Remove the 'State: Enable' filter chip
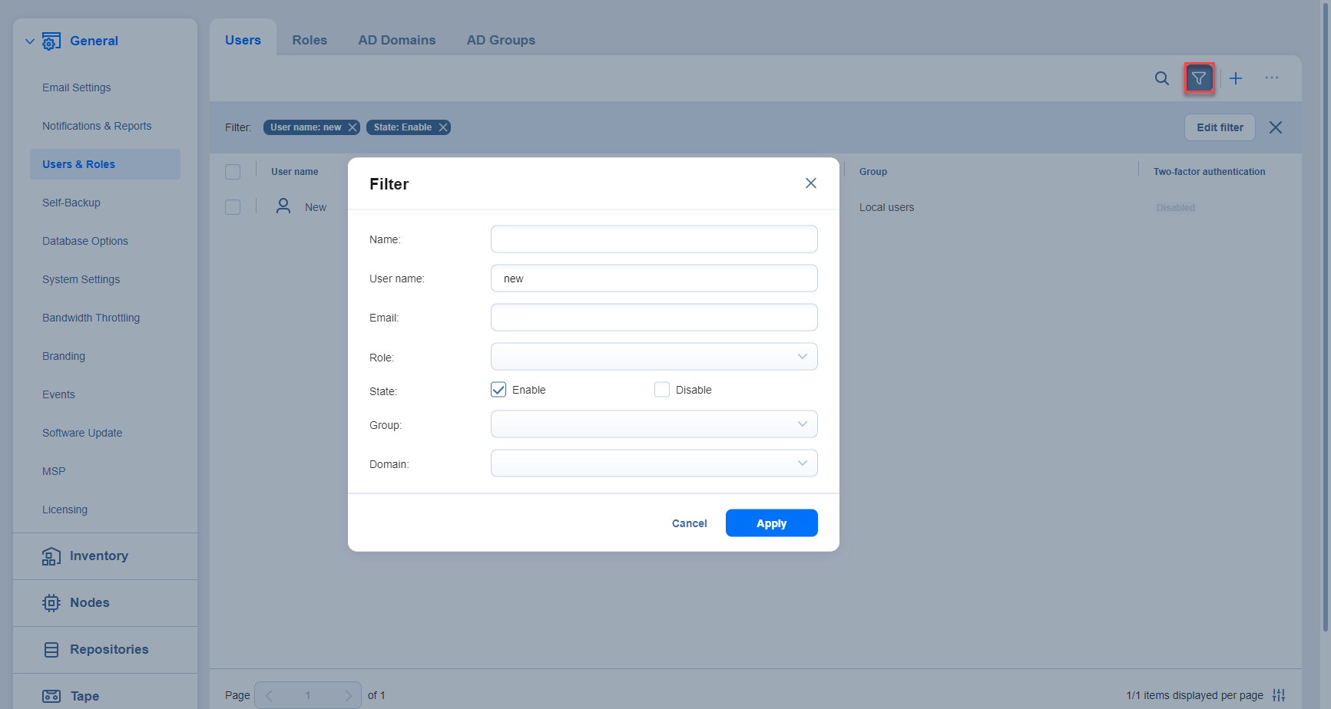The height and width of the screenshot is (709, 1331). coord(443,127)
